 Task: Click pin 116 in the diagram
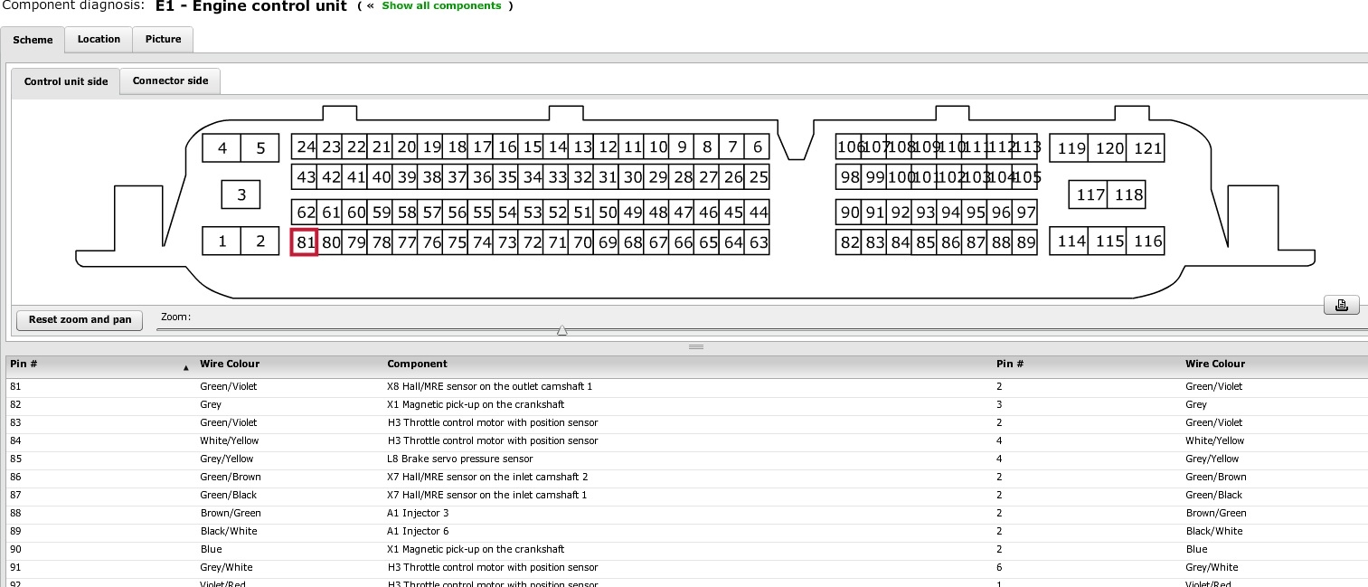pos(1147,241)
